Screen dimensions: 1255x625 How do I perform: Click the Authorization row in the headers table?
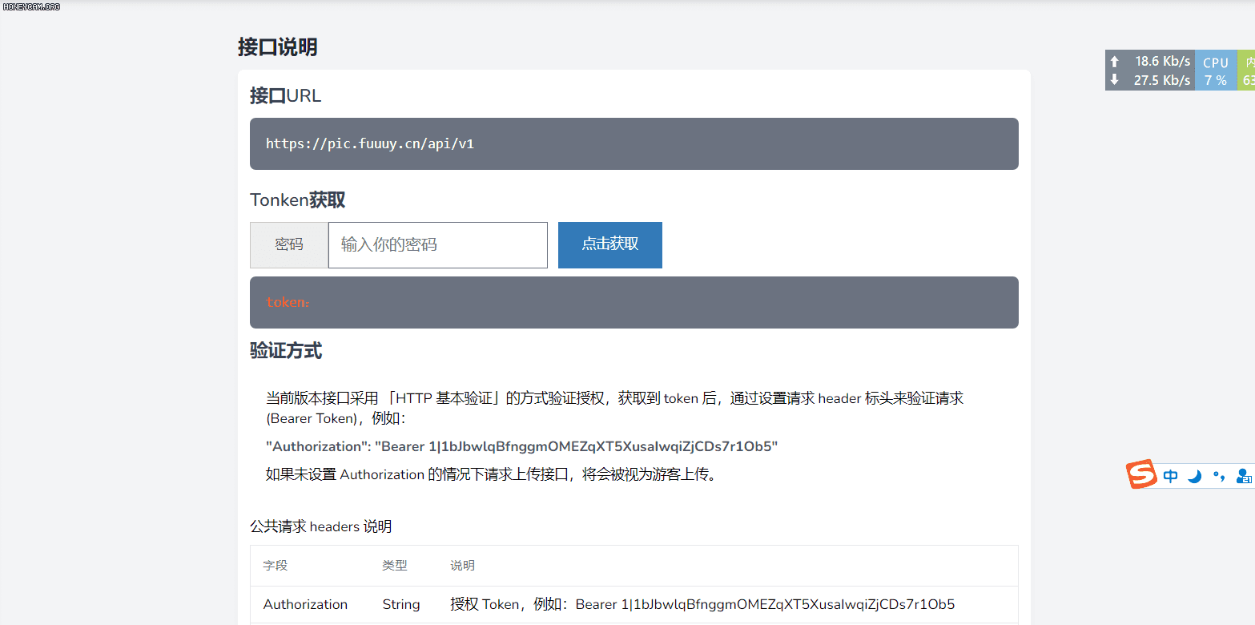click(x=305, y=604)
